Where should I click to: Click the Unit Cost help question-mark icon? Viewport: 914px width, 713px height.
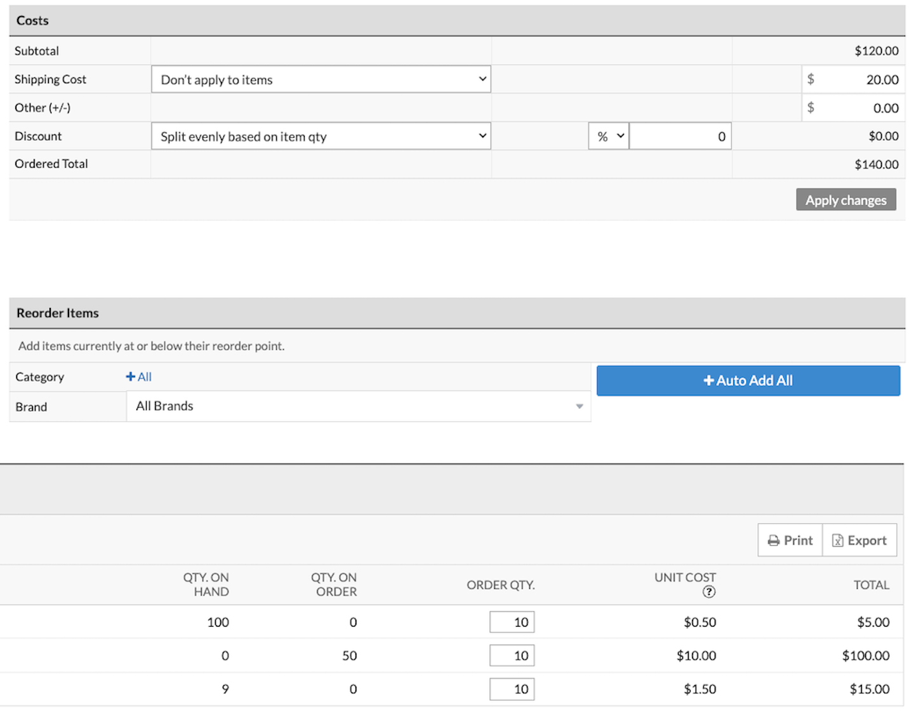(709, 592)
